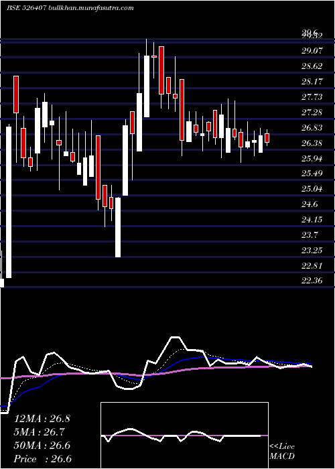
Task: Select the 23.7 price axis label
Action: pos(310,234)
